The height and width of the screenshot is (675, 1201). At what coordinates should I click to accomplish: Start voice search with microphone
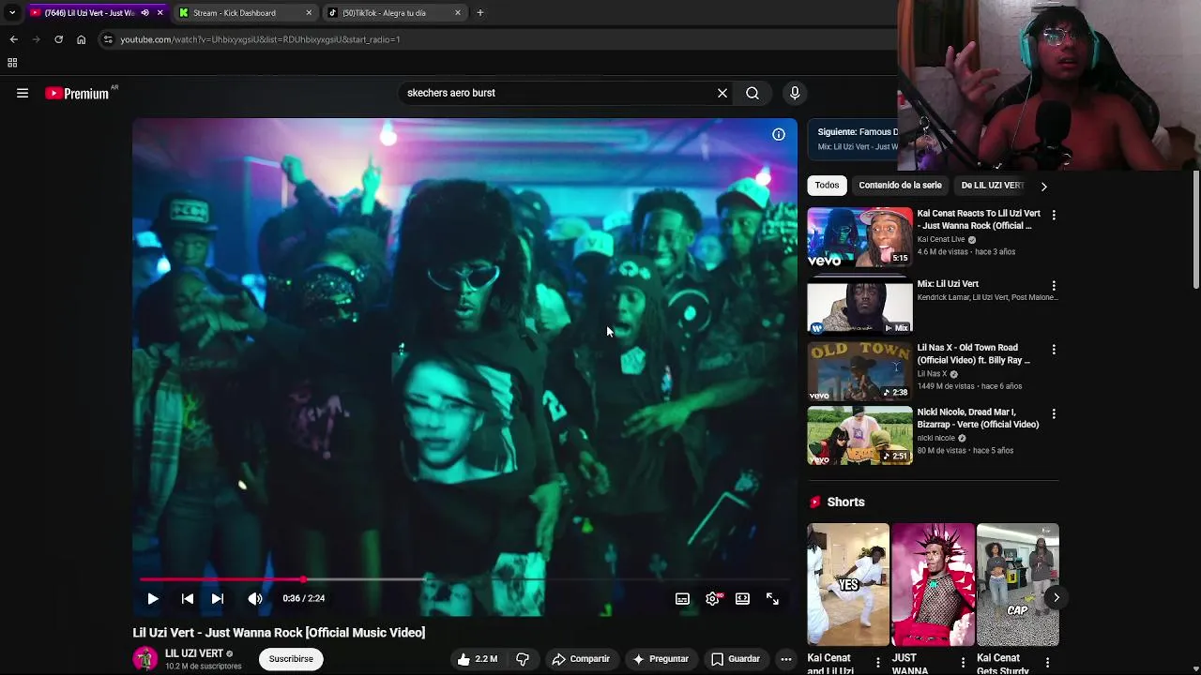[x=795, y=93]
